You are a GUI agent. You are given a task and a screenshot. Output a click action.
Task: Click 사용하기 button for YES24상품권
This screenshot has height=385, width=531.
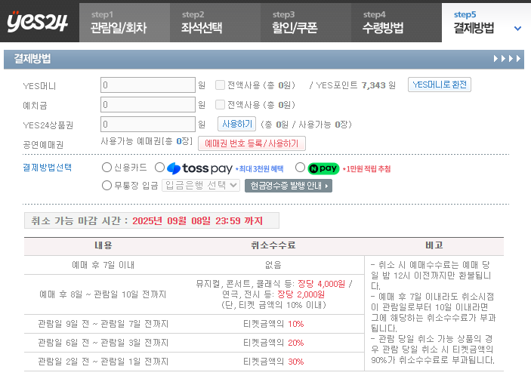point(236,124)
